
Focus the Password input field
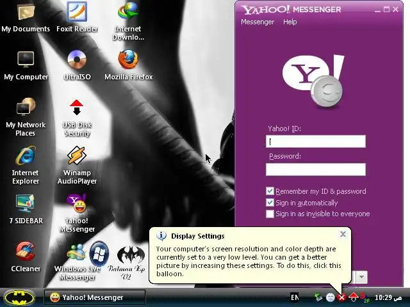tap(316, 169)
